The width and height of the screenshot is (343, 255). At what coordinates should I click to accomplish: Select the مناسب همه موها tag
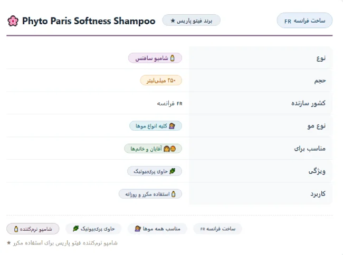pos(157,229)
